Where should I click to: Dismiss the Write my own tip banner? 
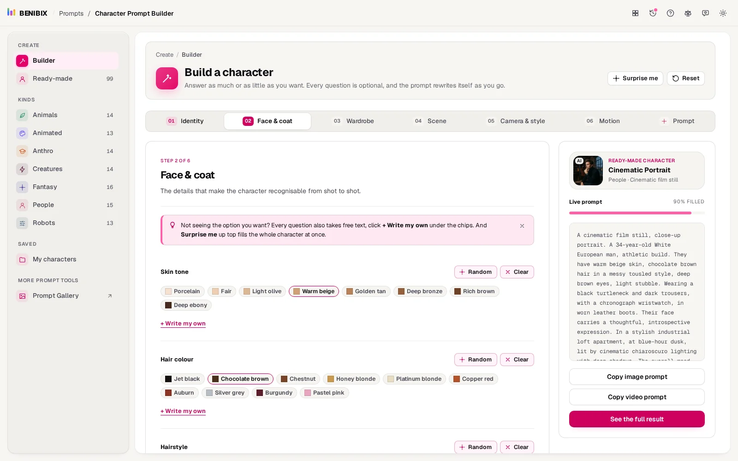pyautogui.click(x=522, y=226)
